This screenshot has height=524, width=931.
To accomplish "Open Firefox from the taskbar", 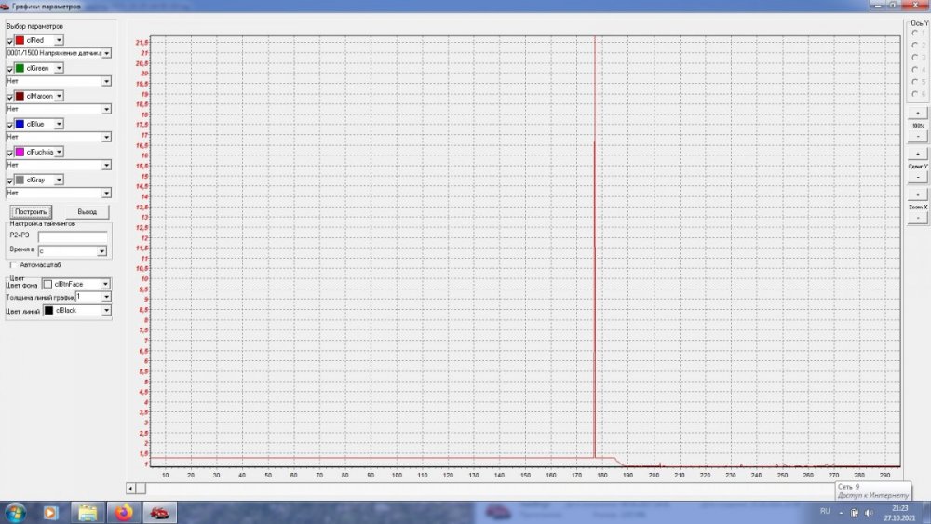I will point(124,512).
